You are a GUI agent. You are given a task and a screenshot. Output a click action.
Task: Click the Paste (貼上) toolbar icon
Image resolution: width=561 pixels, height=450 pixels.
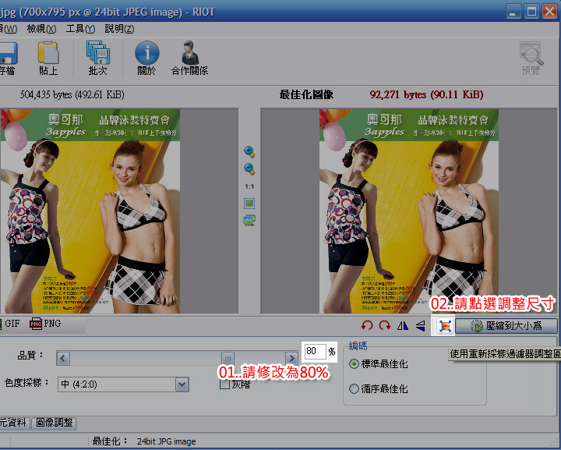point(48,58)
